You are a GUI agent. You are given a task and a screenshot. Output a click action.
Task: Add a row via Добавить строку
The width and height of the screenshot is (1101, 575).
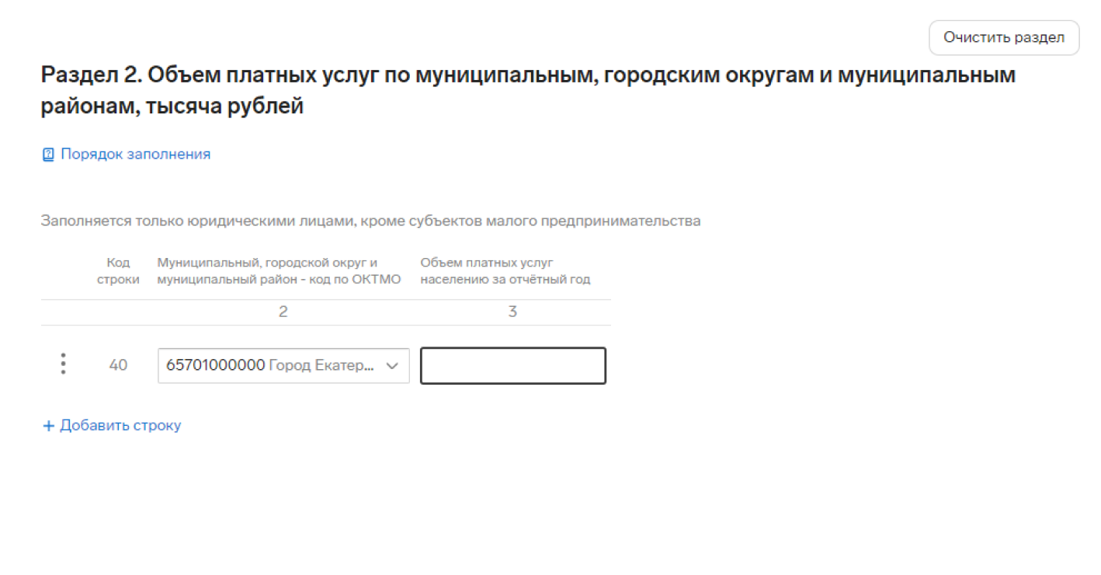point(120,425)
